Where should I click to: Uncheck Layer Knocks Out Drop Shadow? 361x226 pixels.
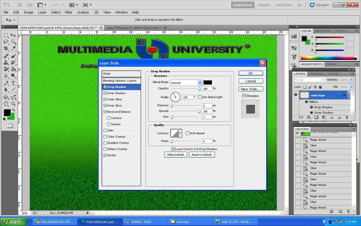pos(173,149)
